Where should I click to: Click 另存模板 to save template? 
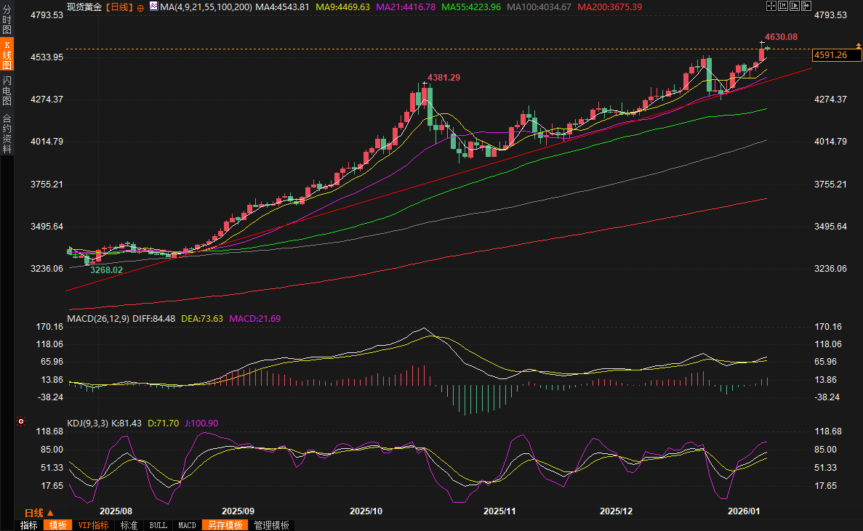(x=224, y=525)
